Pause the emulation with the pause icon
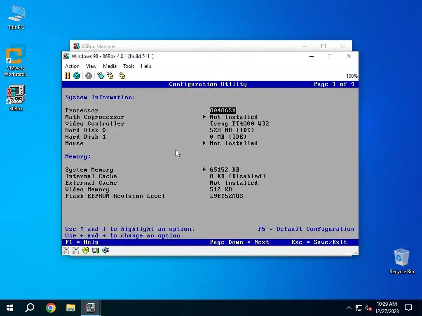The width and height of the screenshot is (422, 316). point(67,76)
